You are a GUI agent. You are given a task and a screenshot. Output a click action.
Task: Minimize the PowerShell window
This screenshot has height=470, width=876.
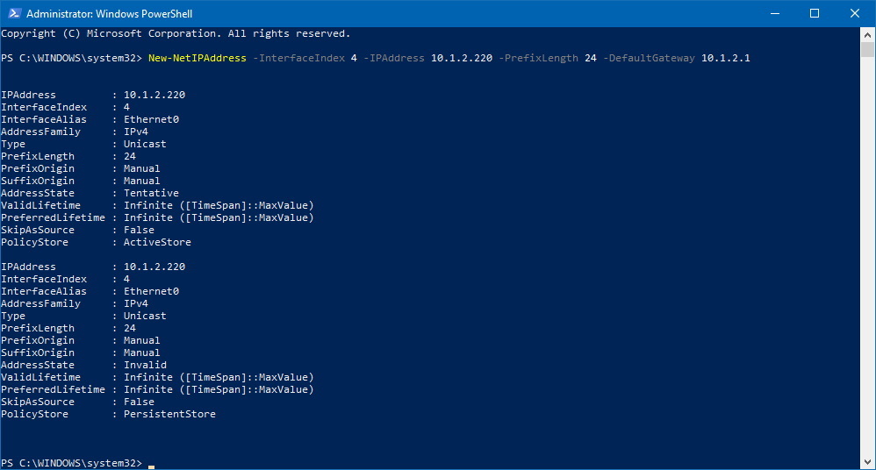(x=774, y=13)
